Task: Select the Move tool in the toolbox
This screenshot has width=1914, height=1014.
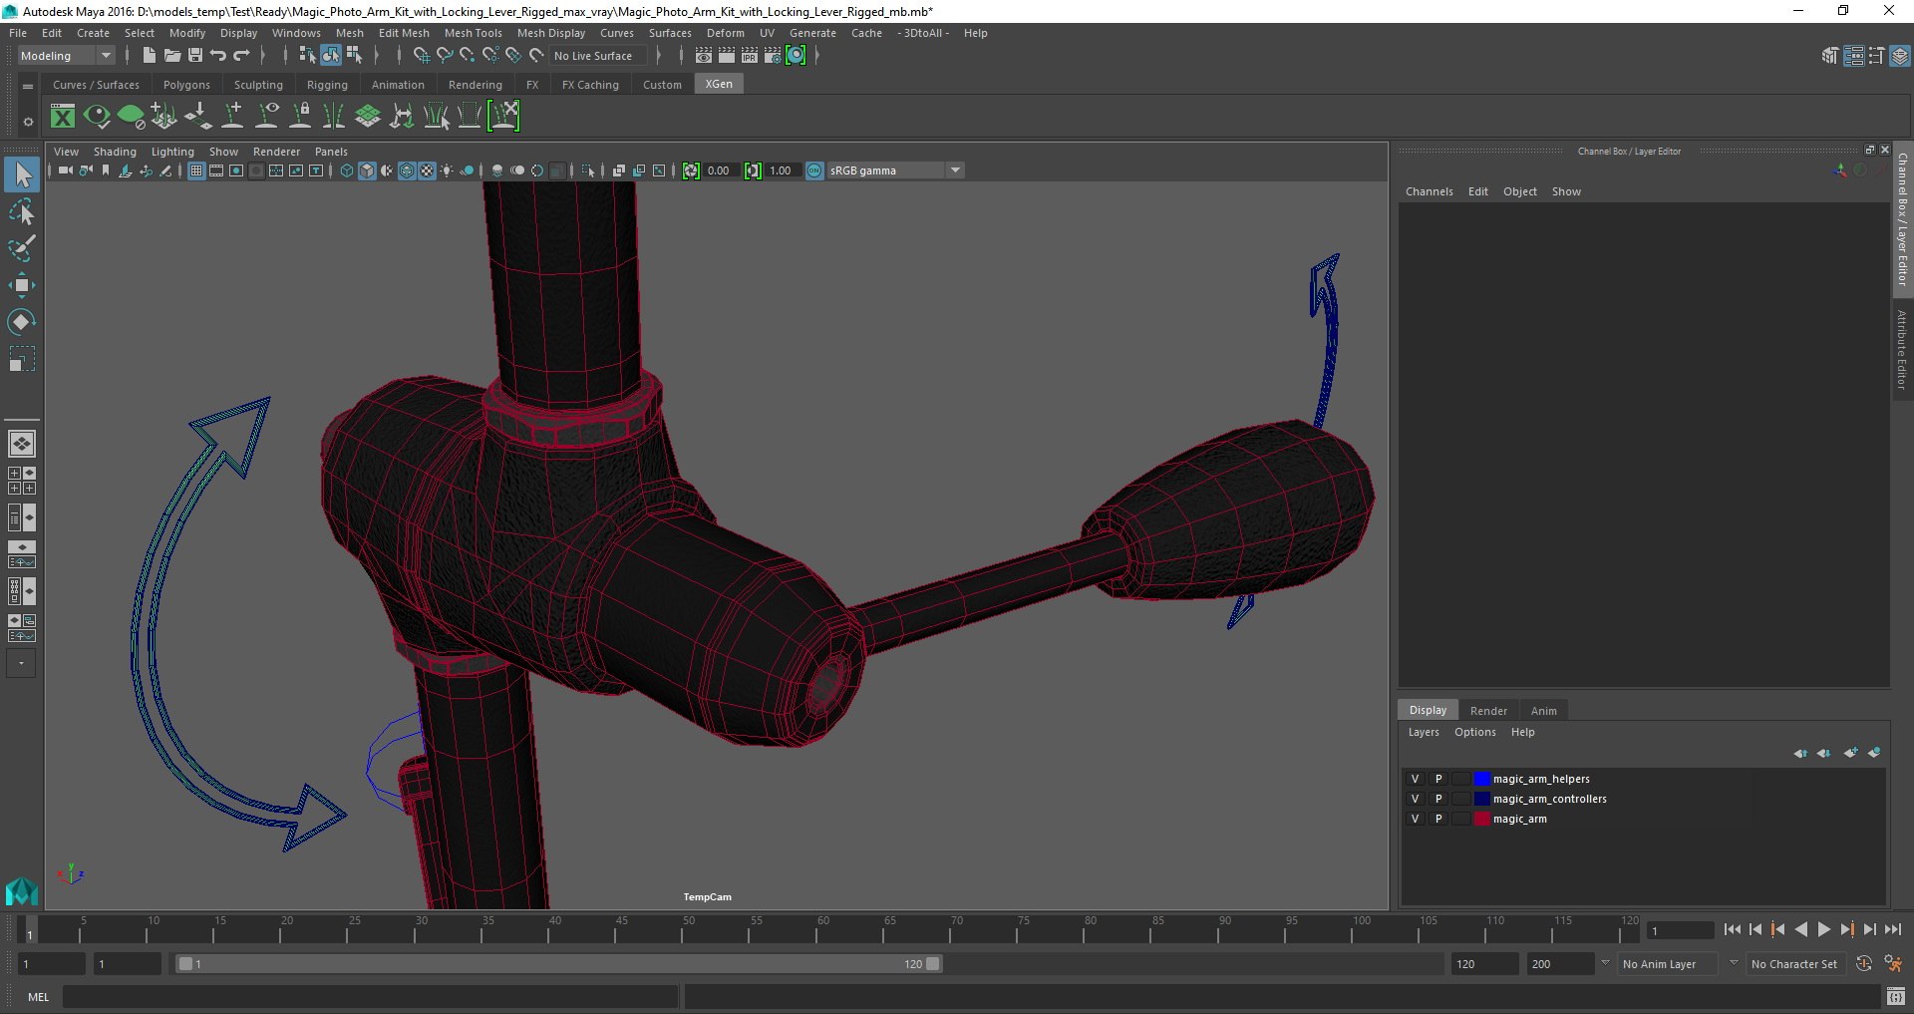Action: point(21,286)
